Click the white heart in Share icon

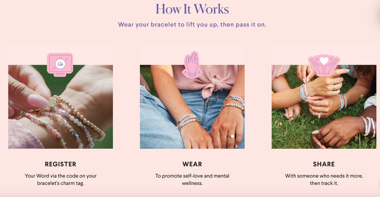point(324,60)
